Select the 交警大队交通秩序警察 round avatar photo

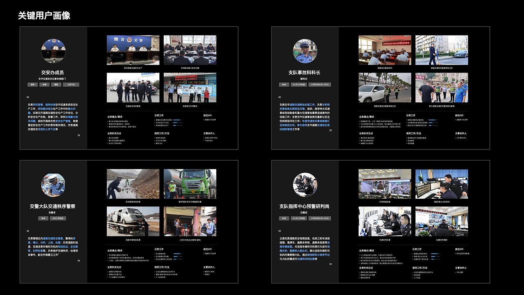click(x=53, y=185)
